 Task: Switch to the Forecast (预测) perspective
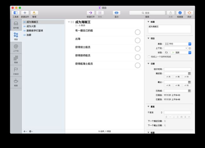point(16,59)
